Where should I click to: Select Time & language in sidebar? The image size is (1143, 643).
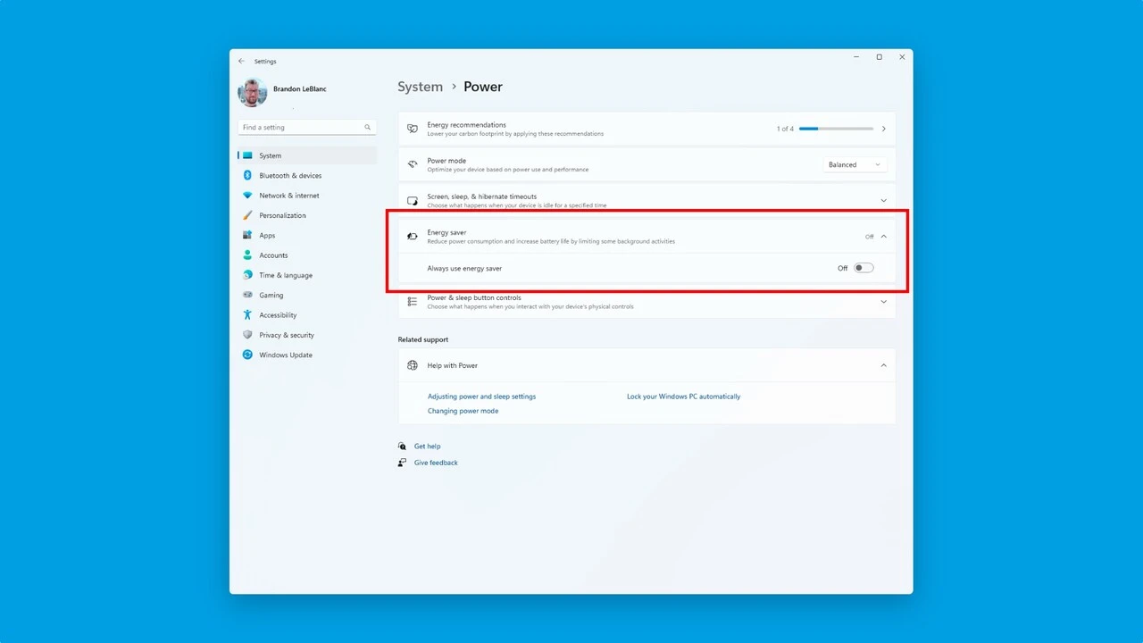pos(286,275)
